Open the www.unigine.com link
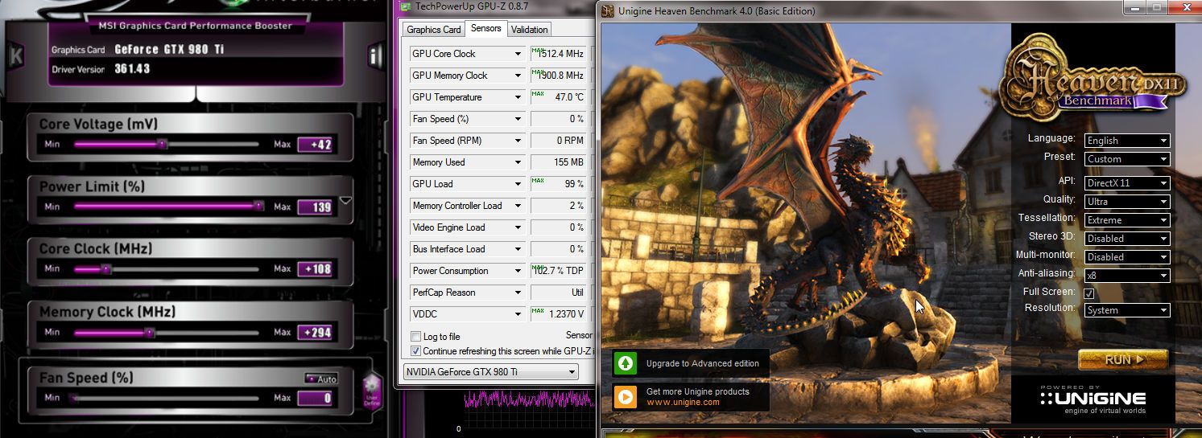 pyautogui.click(x=683, y=403)
